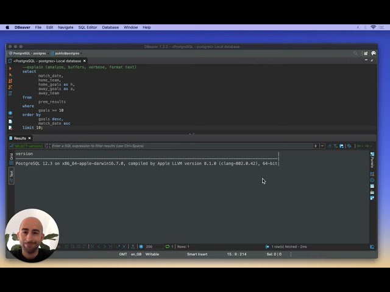Execute SQL statement with the orange play icon
Viewport: 390px width, 292px height.
10,68
